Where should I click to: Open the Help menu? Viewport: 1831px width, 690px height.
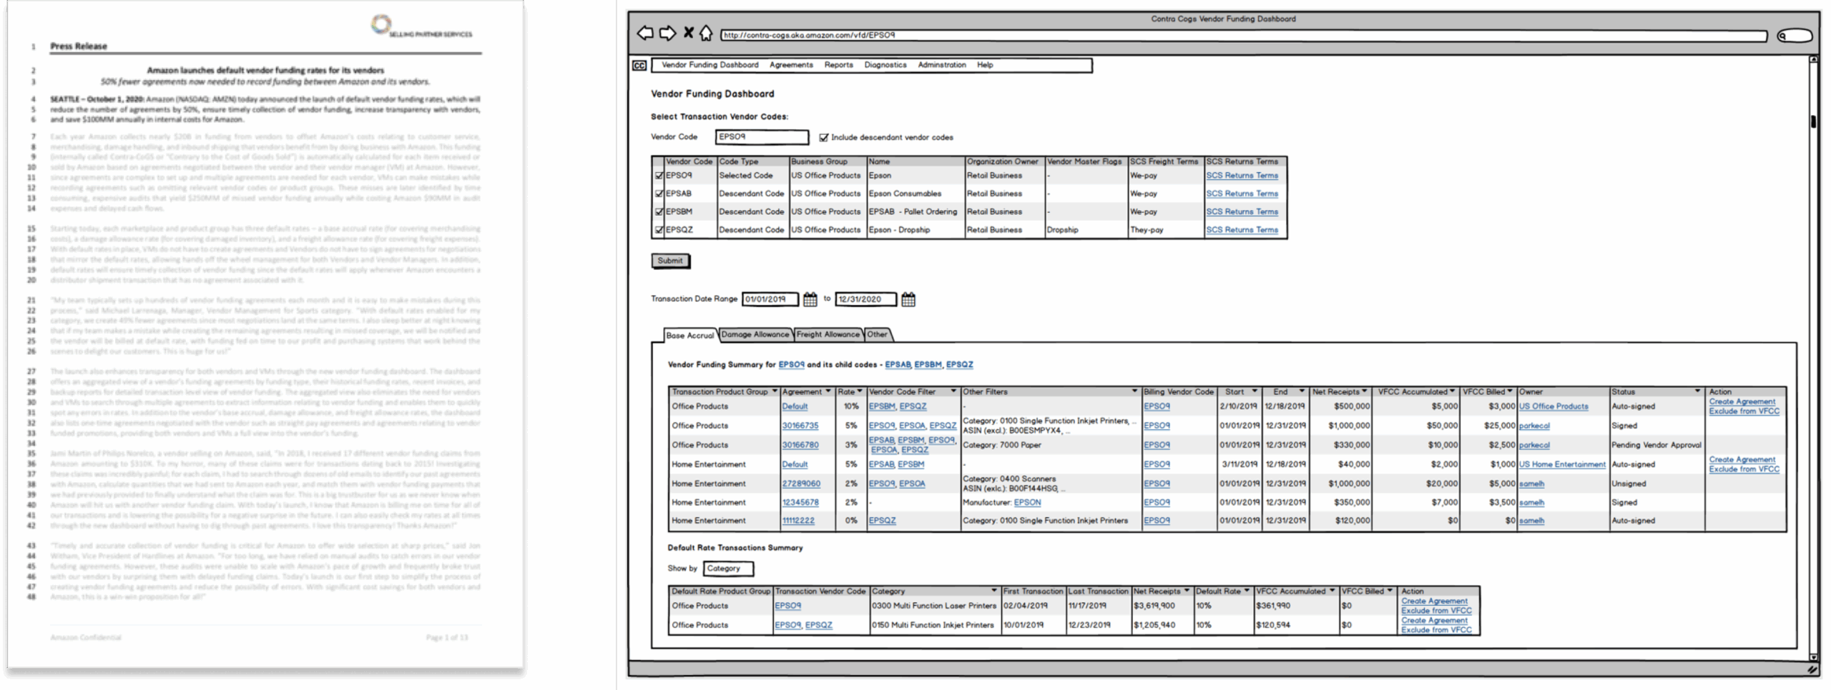tap(985, 65)
